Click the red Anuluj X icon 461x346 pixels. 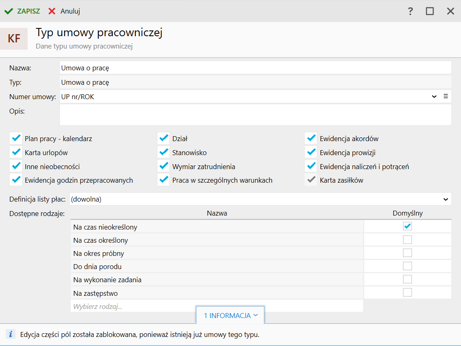[x=52, y=11]
